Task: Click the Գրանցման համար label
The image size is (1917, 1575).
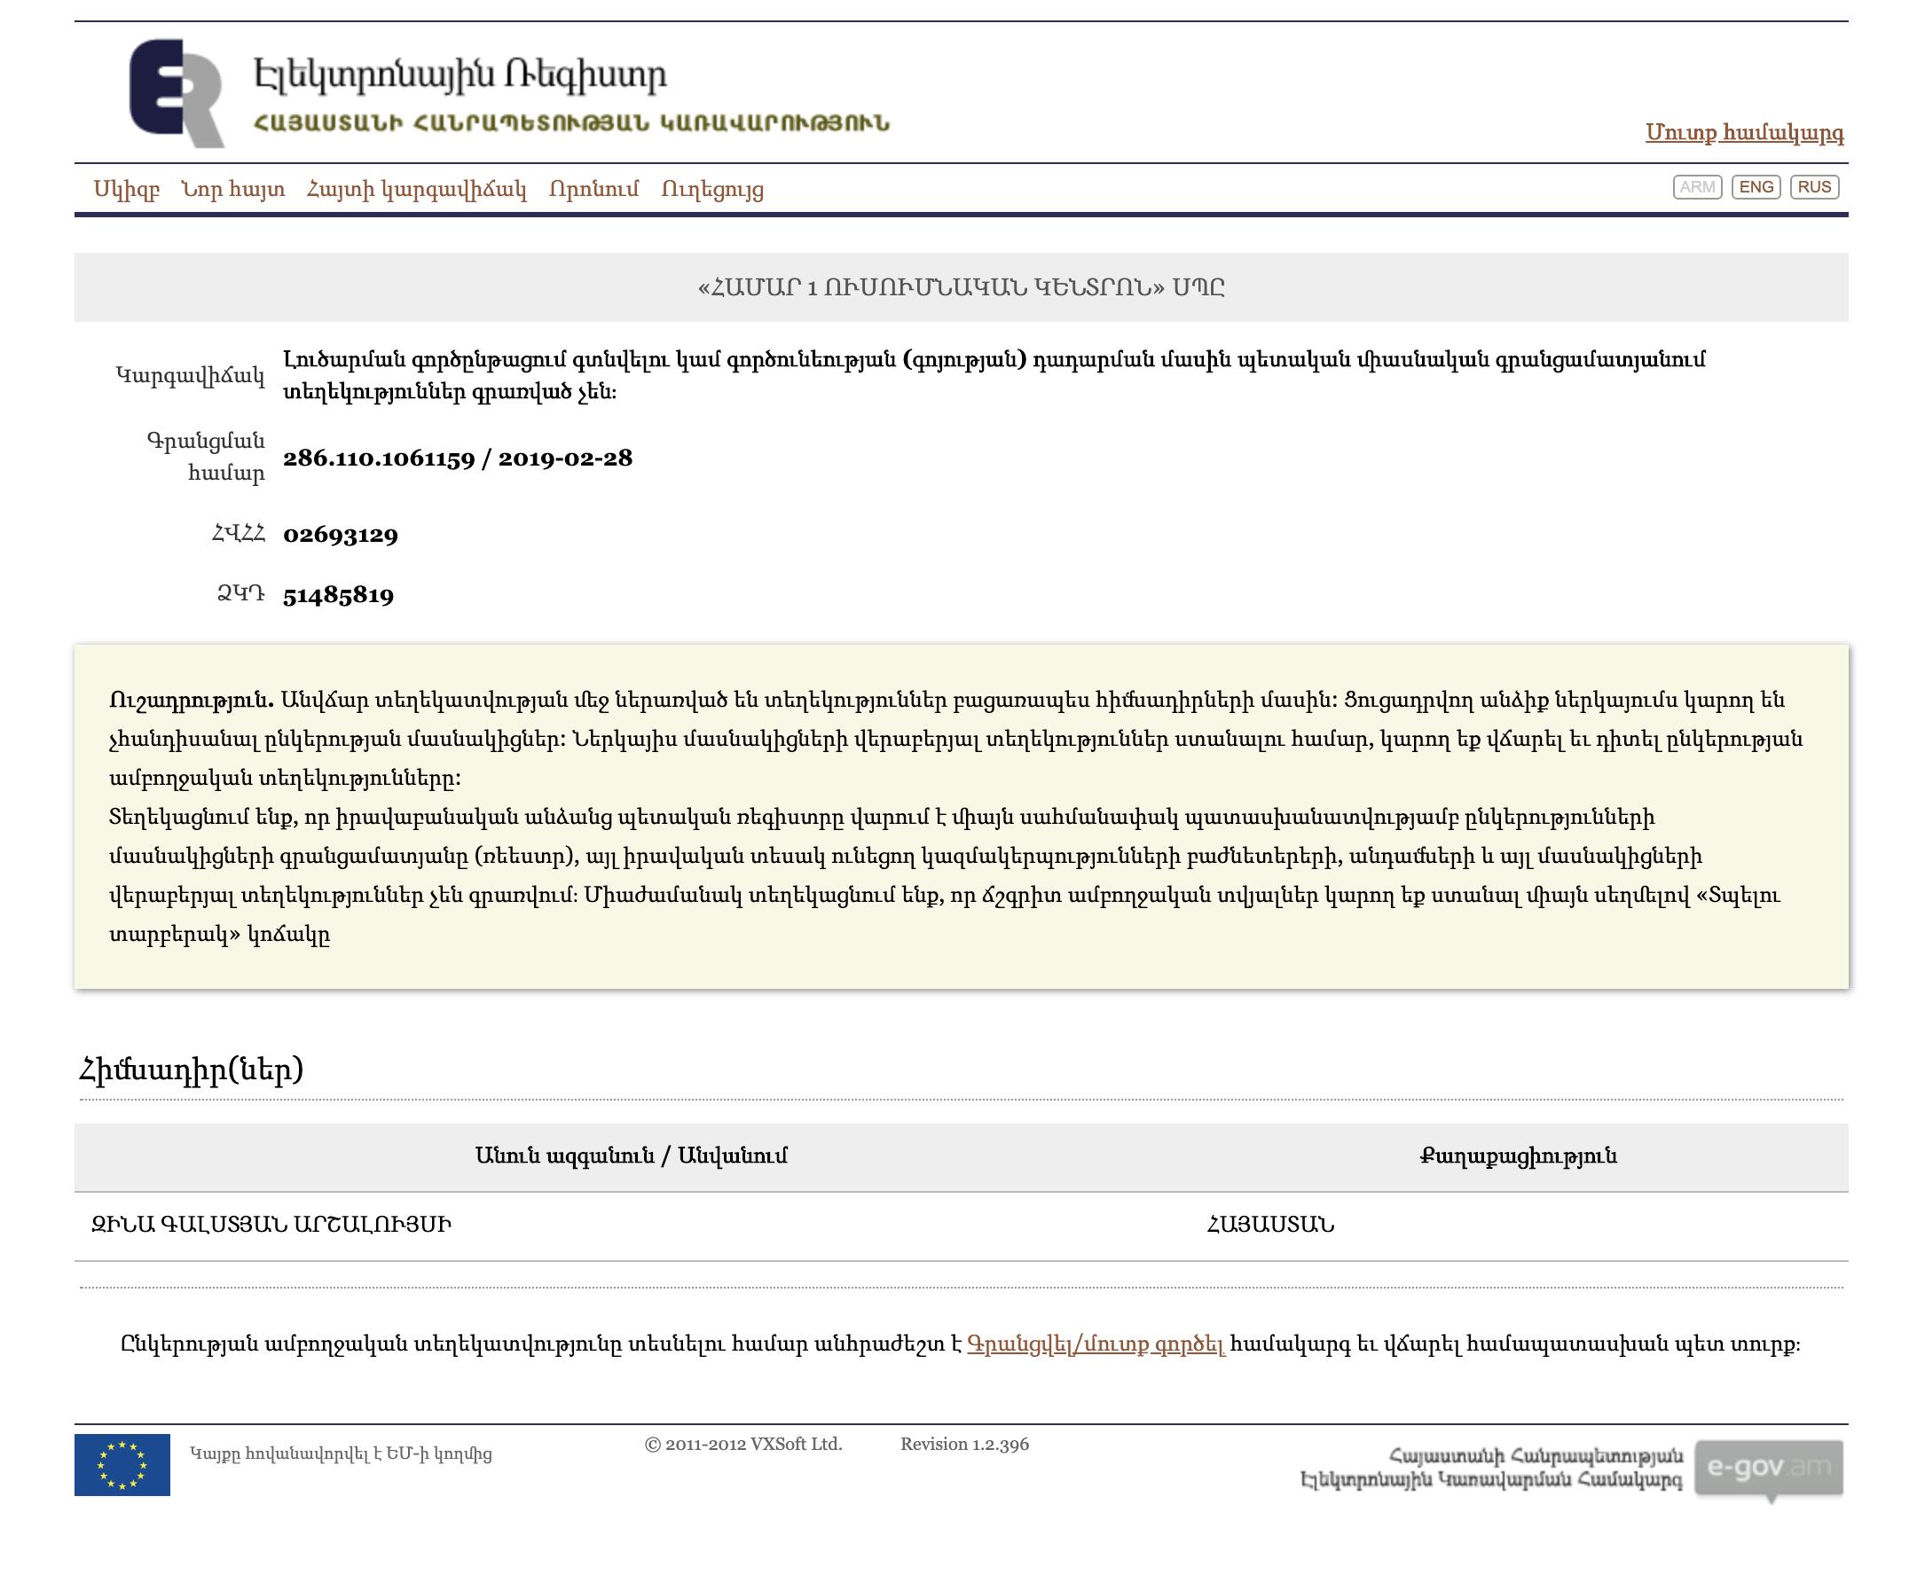Action: [206, 458]
